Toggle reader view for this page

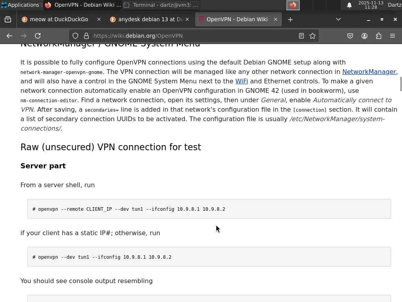click(301, 36)
